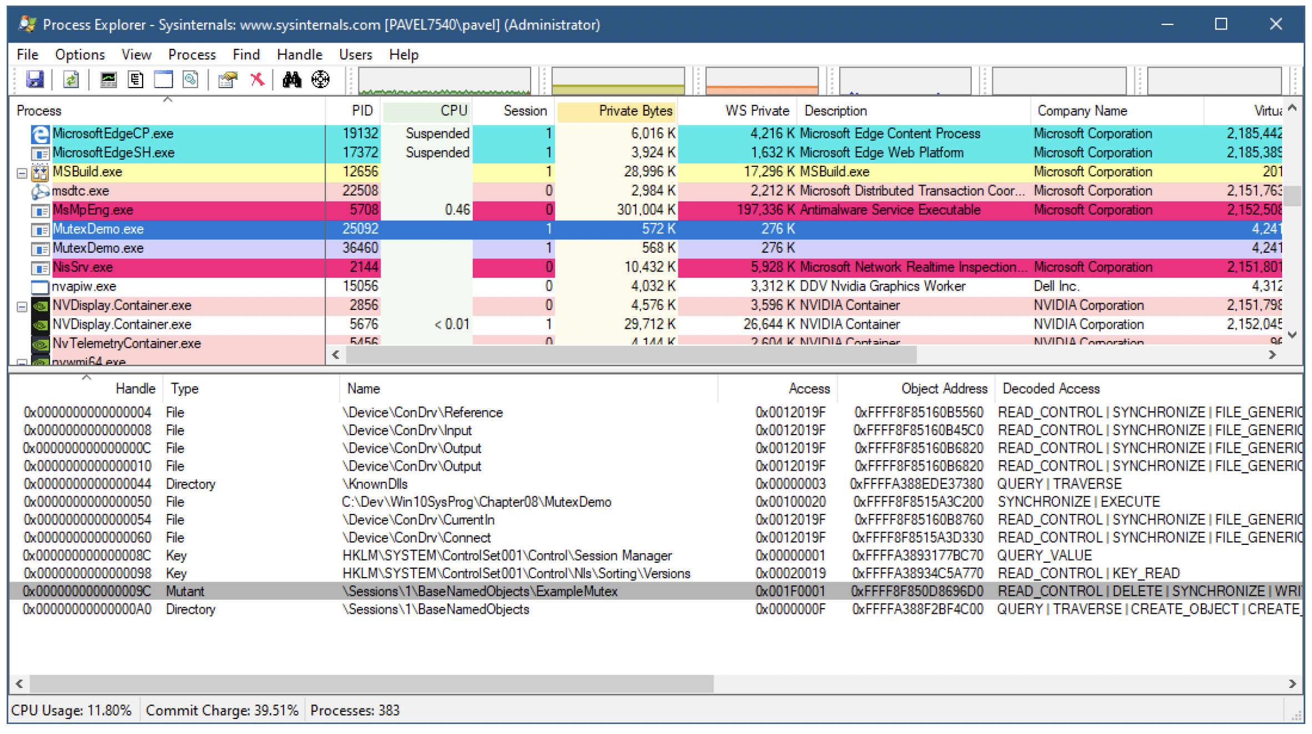
Task: Open the System Information graph icon
Action: pos(108,80)
